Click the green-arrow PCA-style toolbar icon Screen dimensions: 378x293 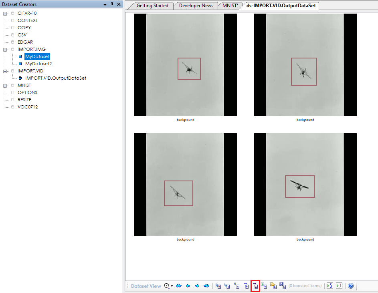(330, 286)
